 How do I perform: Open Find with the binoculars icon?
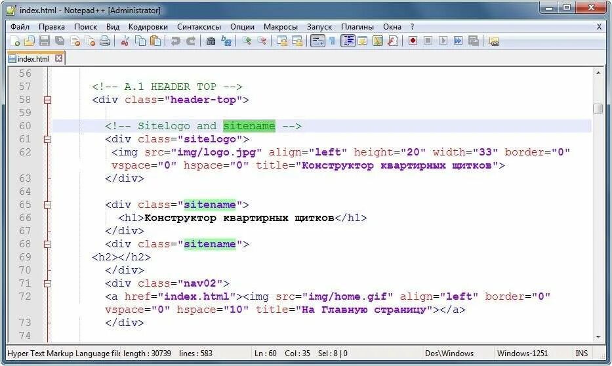point(211,41)
